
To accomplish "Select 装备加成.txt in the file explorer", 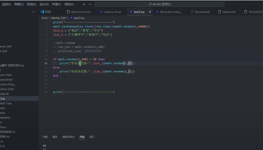I will click(8, 132).
